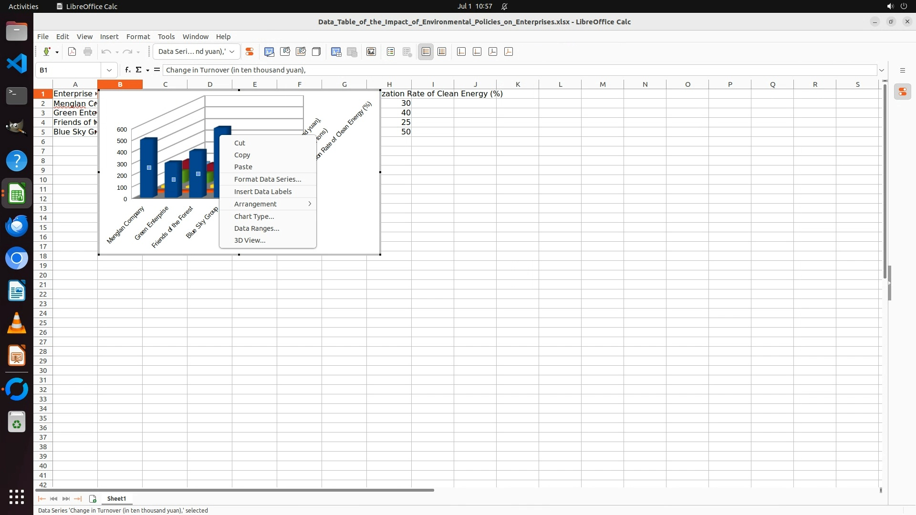Image resolution: width=916 pixels, height=515 pixels.
Task: Click the Format Selection icon in toolbar
Action: (249, 51)
